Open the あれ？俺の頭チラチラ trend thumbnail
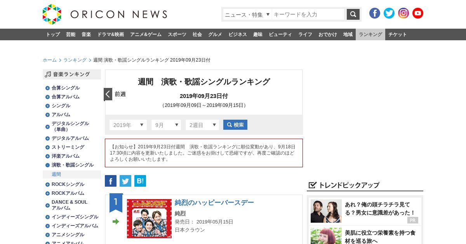This screenshot has height=244, width=466. click(326, 211)
